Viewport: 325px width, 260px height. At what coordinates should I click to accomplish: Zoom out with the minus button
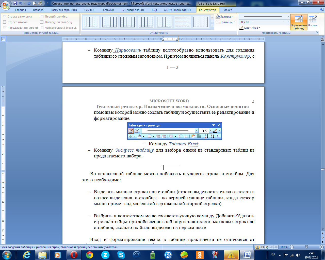tap(292, 247)
